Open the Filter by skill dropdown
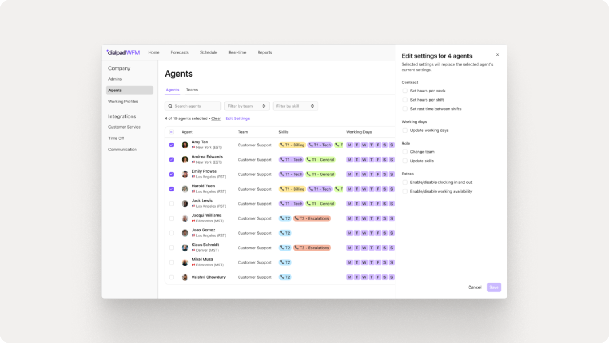609x343 pixels. pyautogui.click(x=295, y=106)
